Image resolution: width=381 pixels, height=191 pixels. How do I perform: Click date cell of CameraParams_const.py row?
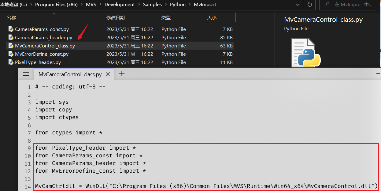(130, 29)
